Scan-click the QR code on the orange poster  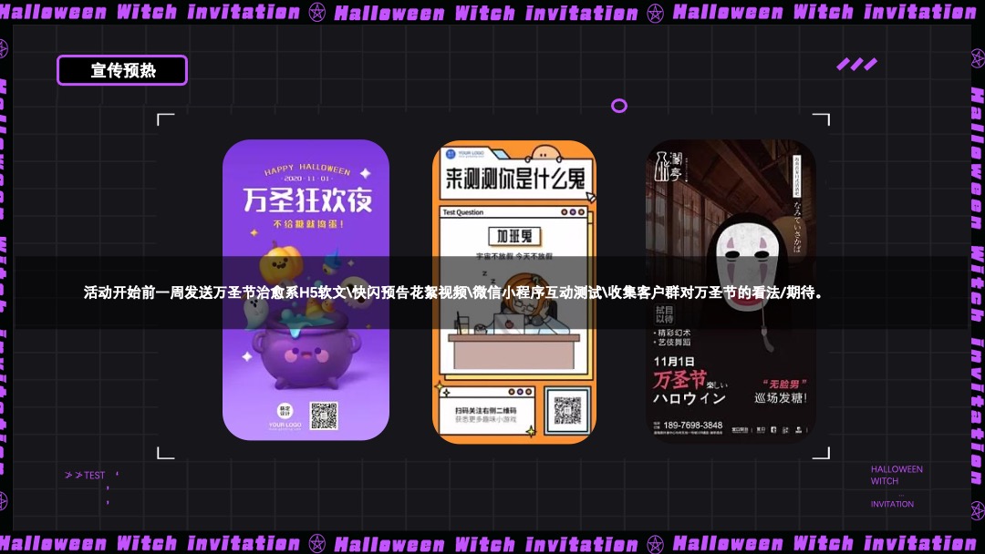[x=567, y=411]
